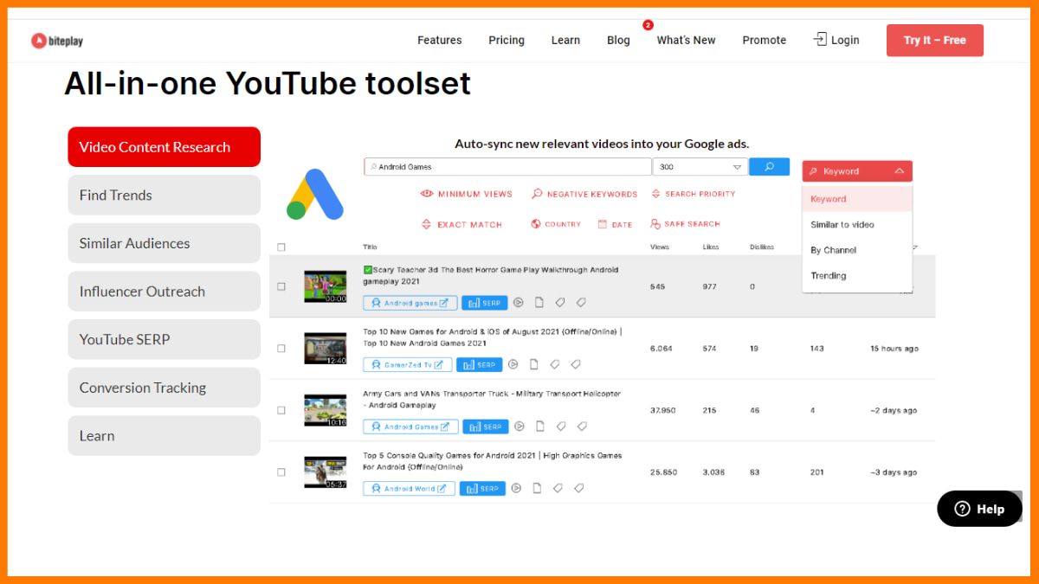Open play icon in Scary Teacher 3d row
The width and height of the screenshot is (1039, 584).
click(519, 303)
